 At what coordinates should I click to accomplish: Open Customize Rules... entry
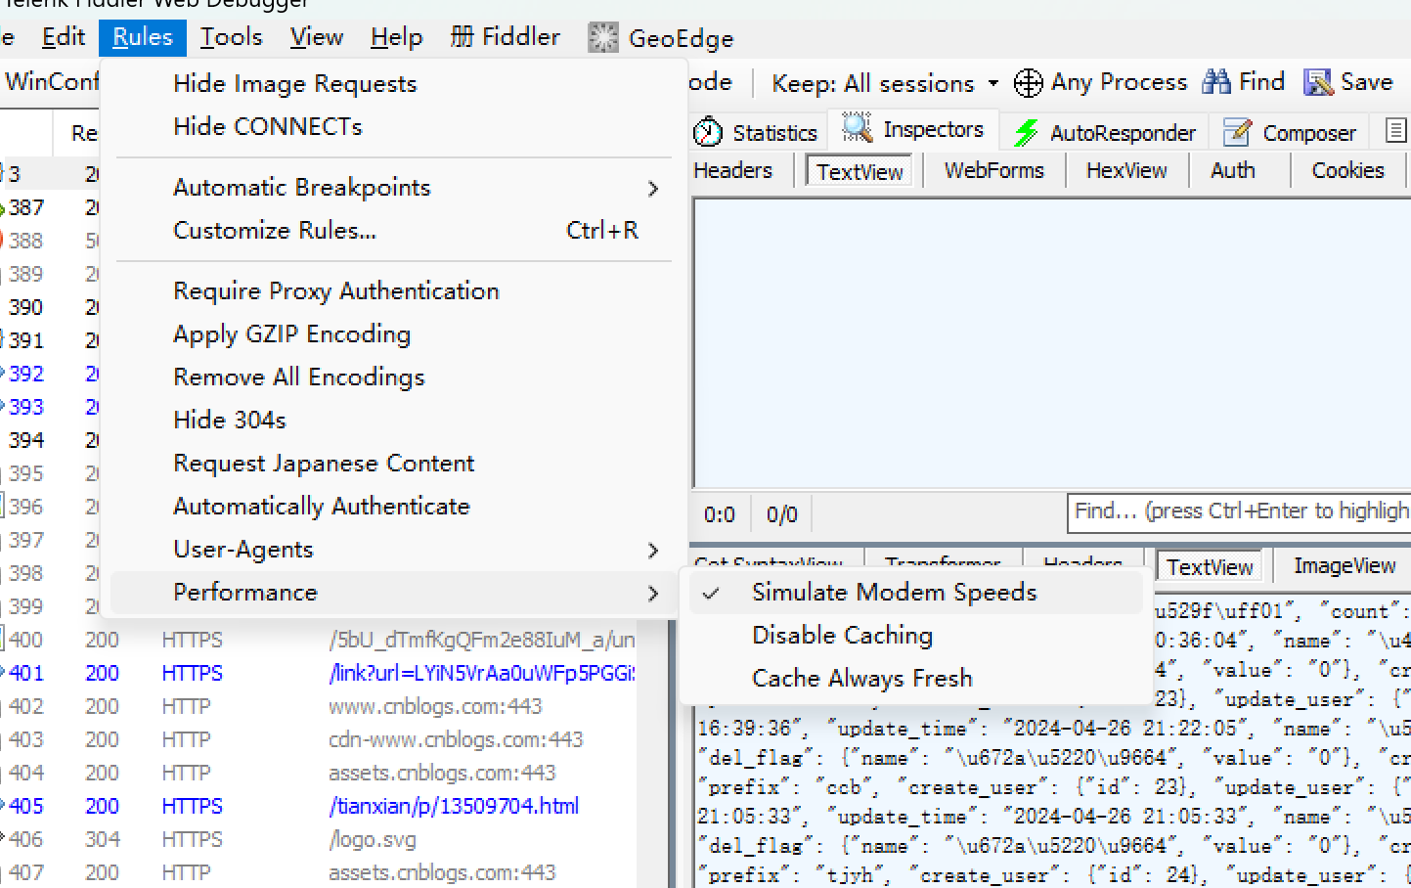point(391,231)
